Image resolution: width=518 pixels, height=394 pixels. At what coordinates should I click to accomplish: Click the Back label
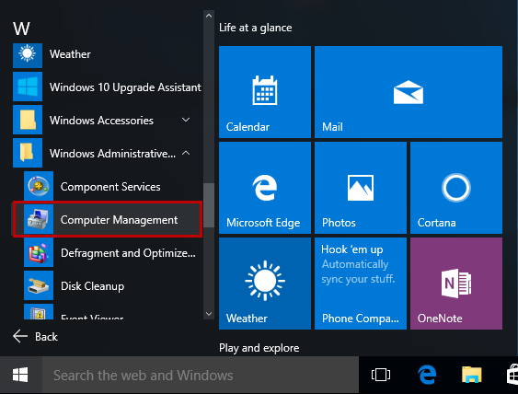coord(46,337)
